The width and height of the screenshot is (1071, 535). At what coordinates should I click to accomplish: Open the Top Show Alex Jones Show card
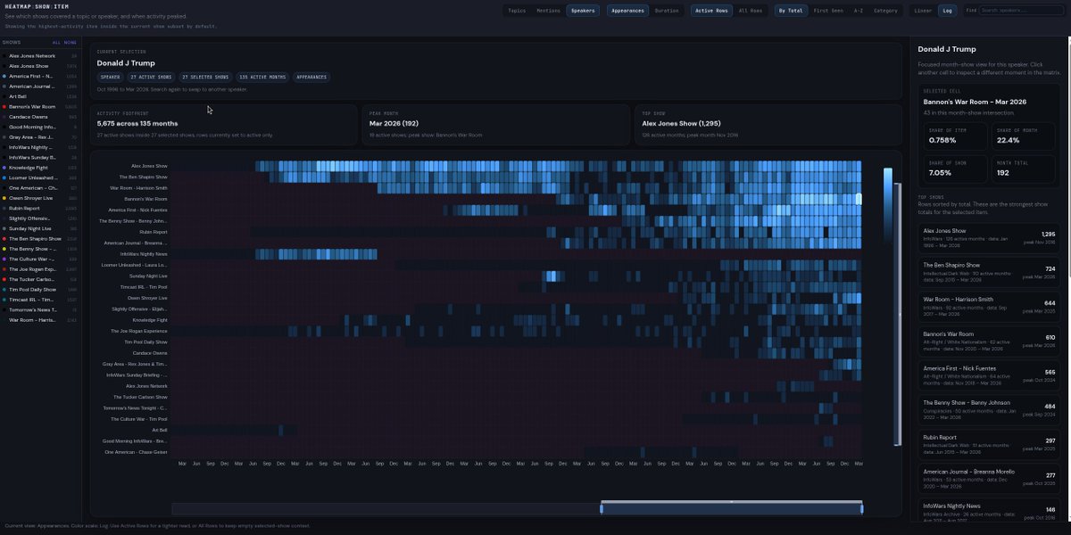click(x=768, y=126)
